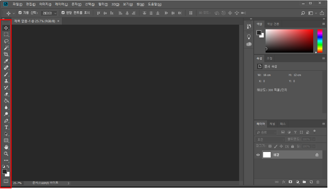
Task: Open the 필터 menu
Action: tap(103, 4)
